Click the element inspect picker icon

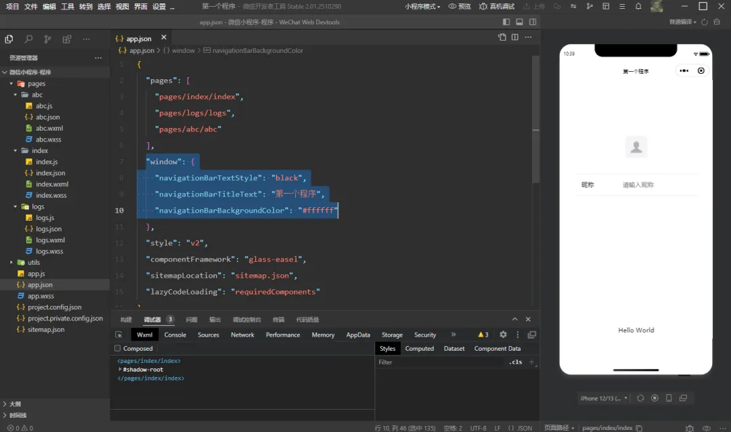(x=119, y=334)
